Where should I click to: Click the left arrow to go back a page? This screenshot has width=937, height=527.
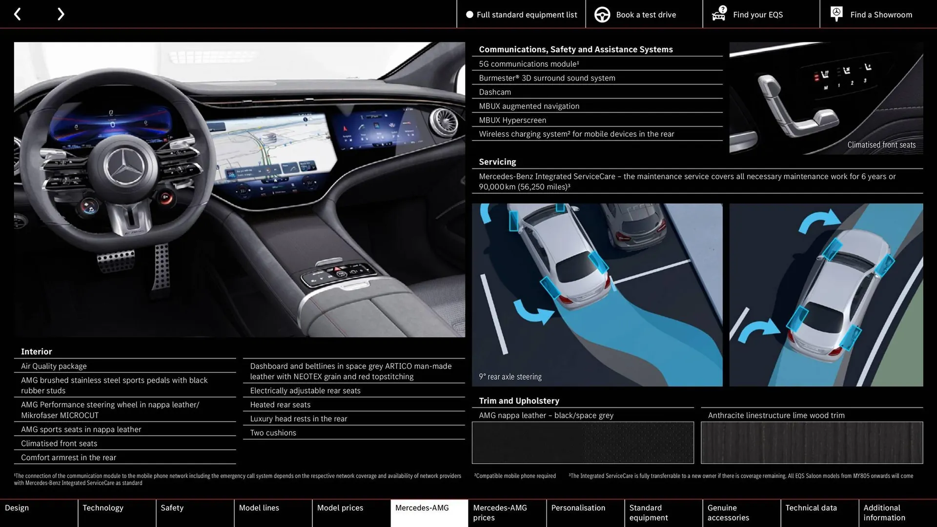(18, 14)
